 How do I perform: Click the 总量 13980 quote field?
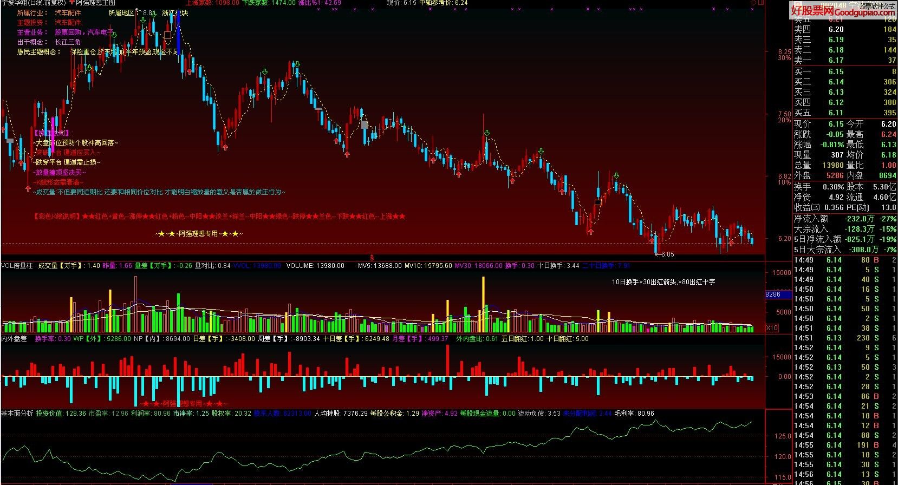[819, 166]
